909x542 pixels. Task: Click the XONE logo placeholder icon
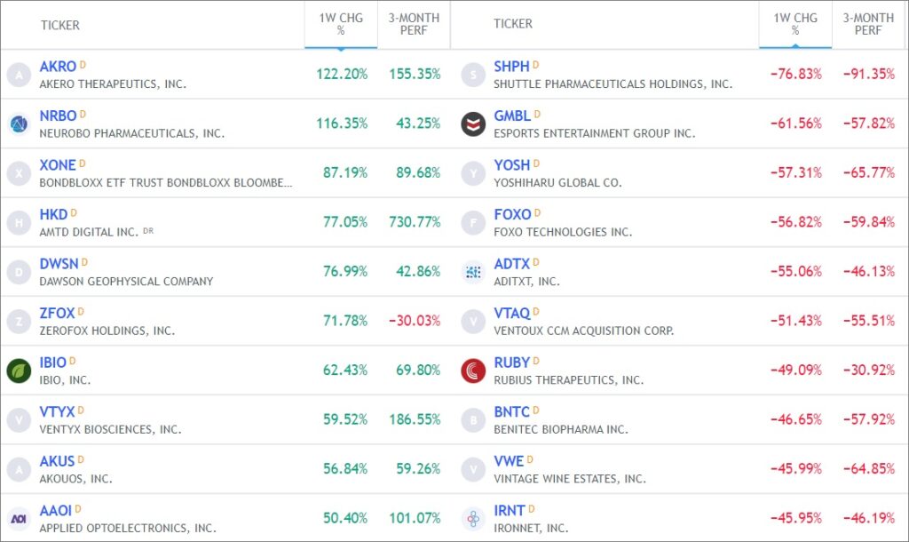click(x=19, y=173)
